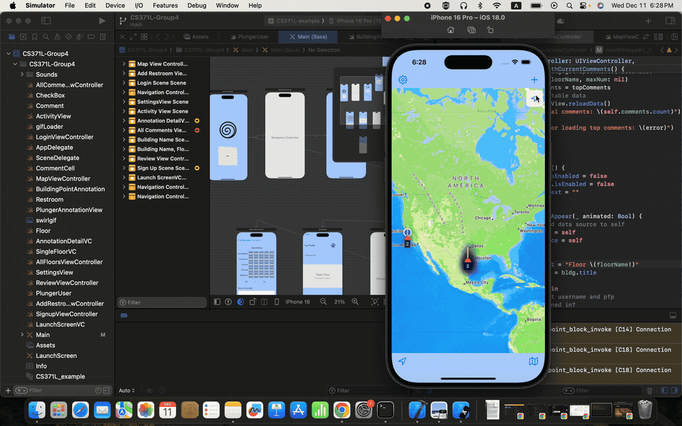Open the test navigator diamond icon
Viewport: 682px width, 426px height.
pos(68,37)
